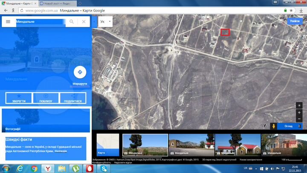Open third Миндальне photo with red roof house
Screen dimensions: 307x173
coord(237,145)
